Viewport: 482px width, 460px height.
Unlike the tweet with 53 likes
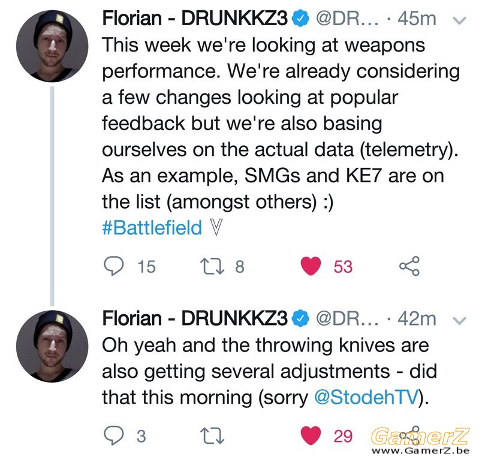(x=311, y=266)
